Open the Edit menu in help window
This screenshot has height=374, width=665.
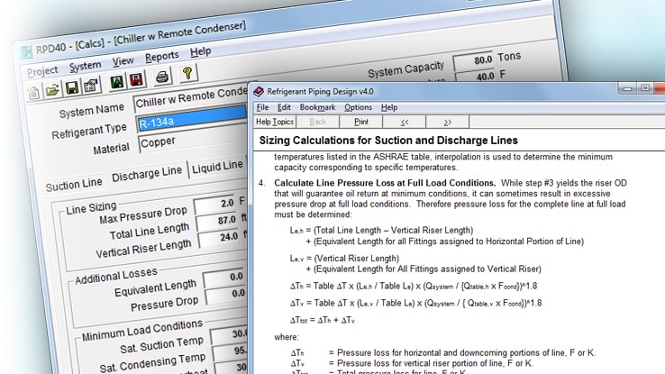[x=284, y=107]
